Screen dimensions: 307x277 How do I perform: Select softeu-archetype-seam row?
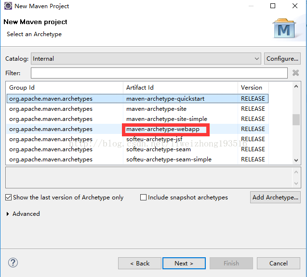tap(137, 149)
